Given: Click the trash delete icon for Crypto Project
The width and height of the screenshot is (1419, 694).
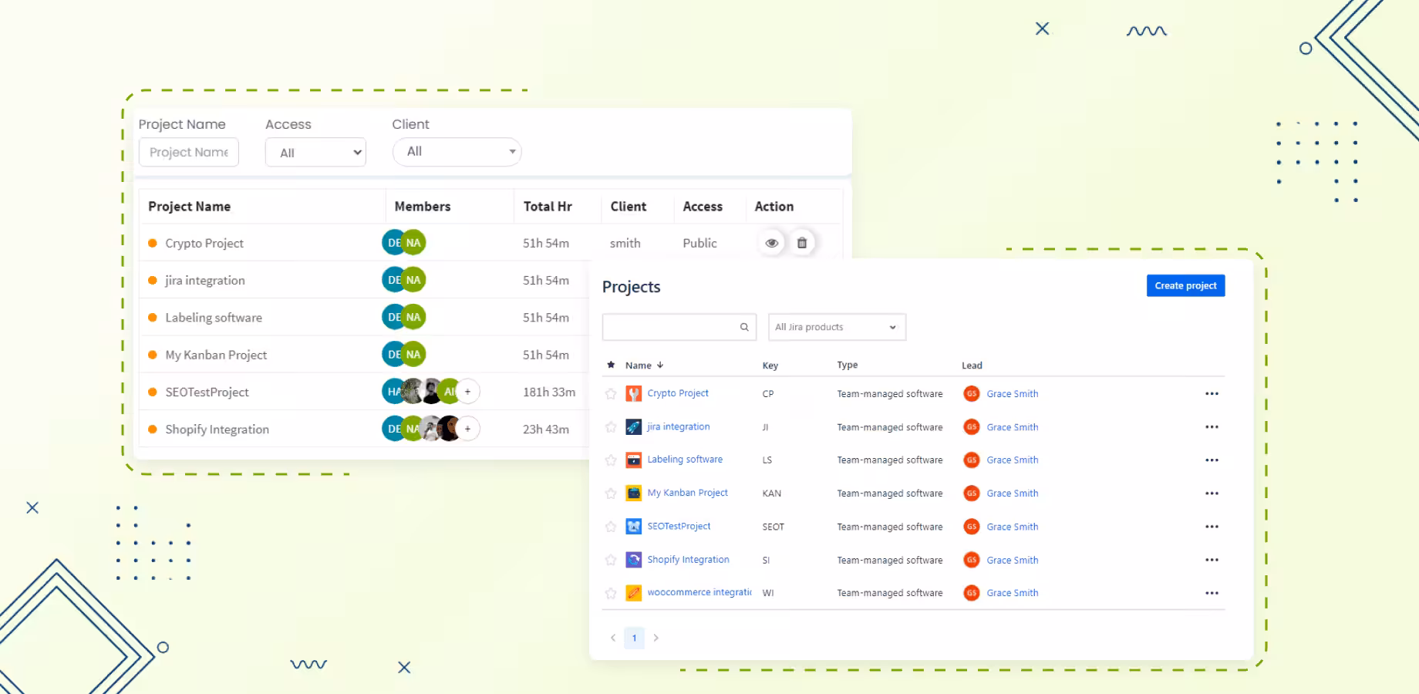Looking at the screenshot, I should coord(802,243).
